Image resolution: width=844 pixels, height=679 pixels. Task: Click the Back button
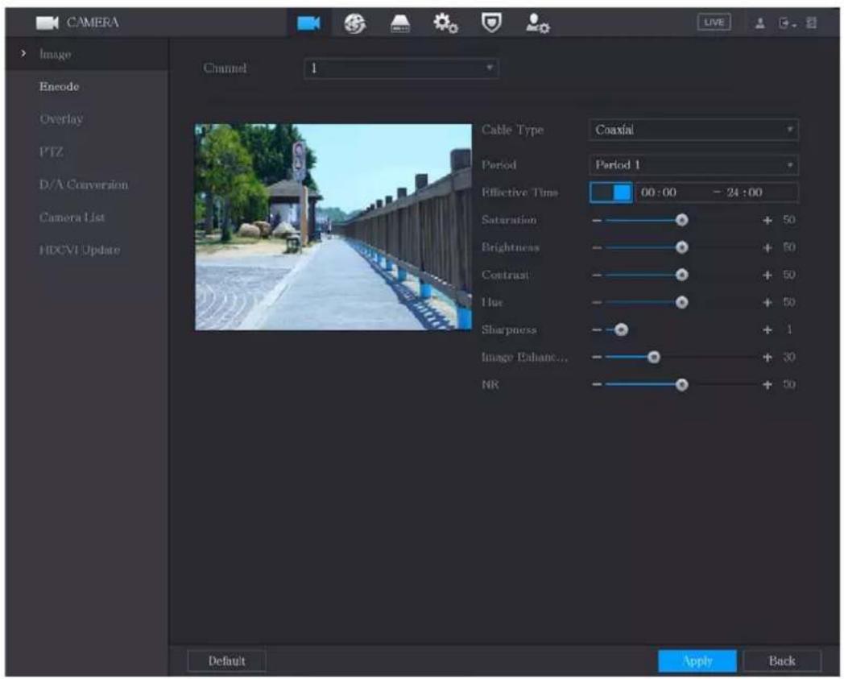(x=781, y=661)
